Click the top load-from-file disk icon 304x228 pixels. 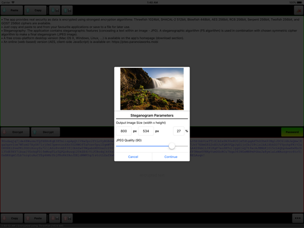coord(55,10)
